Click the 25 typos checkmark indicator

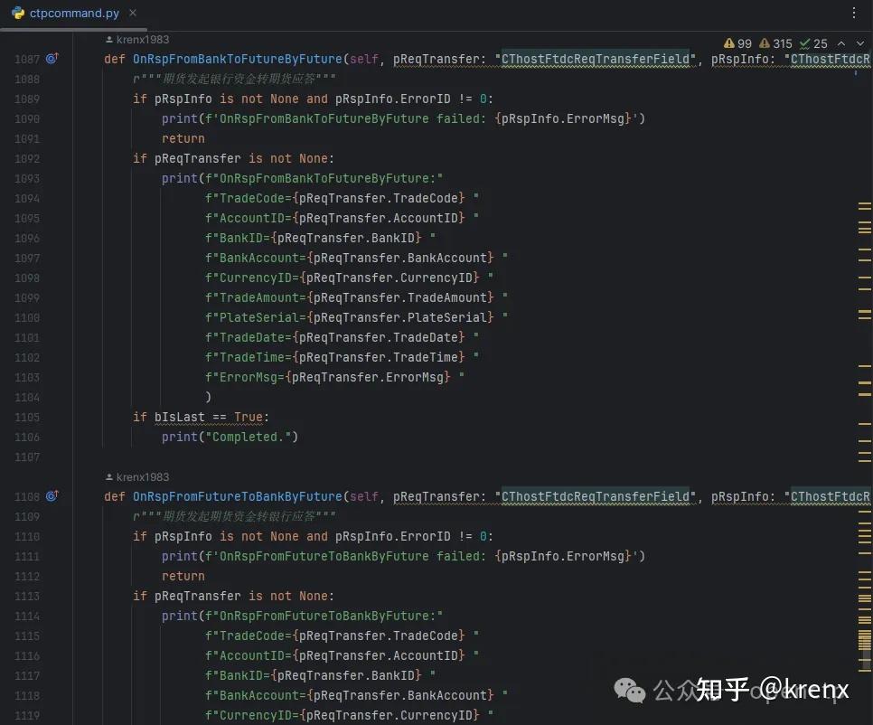click(x=813, y=43)
